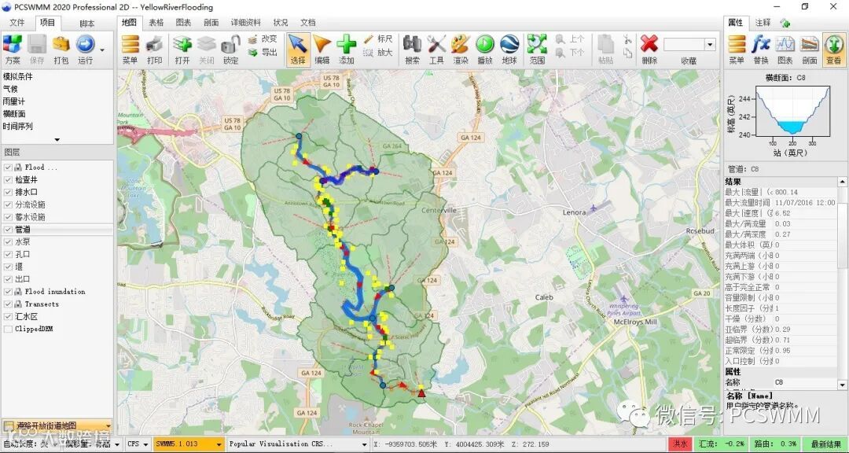Open the 文件 (File) tab
849x453 pixels.
[x=17, y=23]
